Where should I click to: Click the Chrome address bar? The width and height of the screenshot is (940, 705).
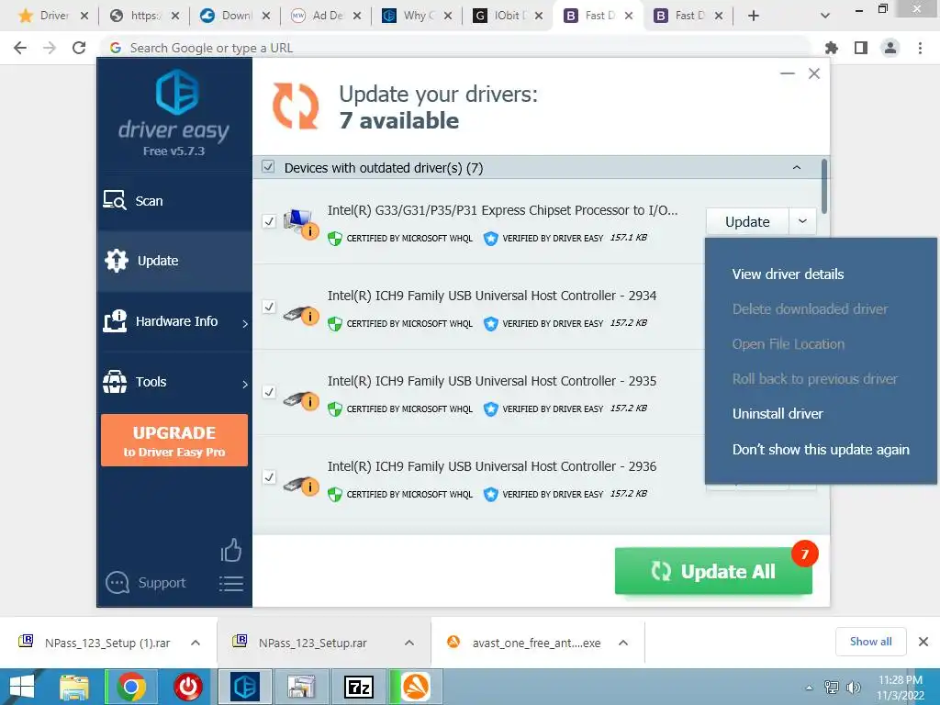455,48
